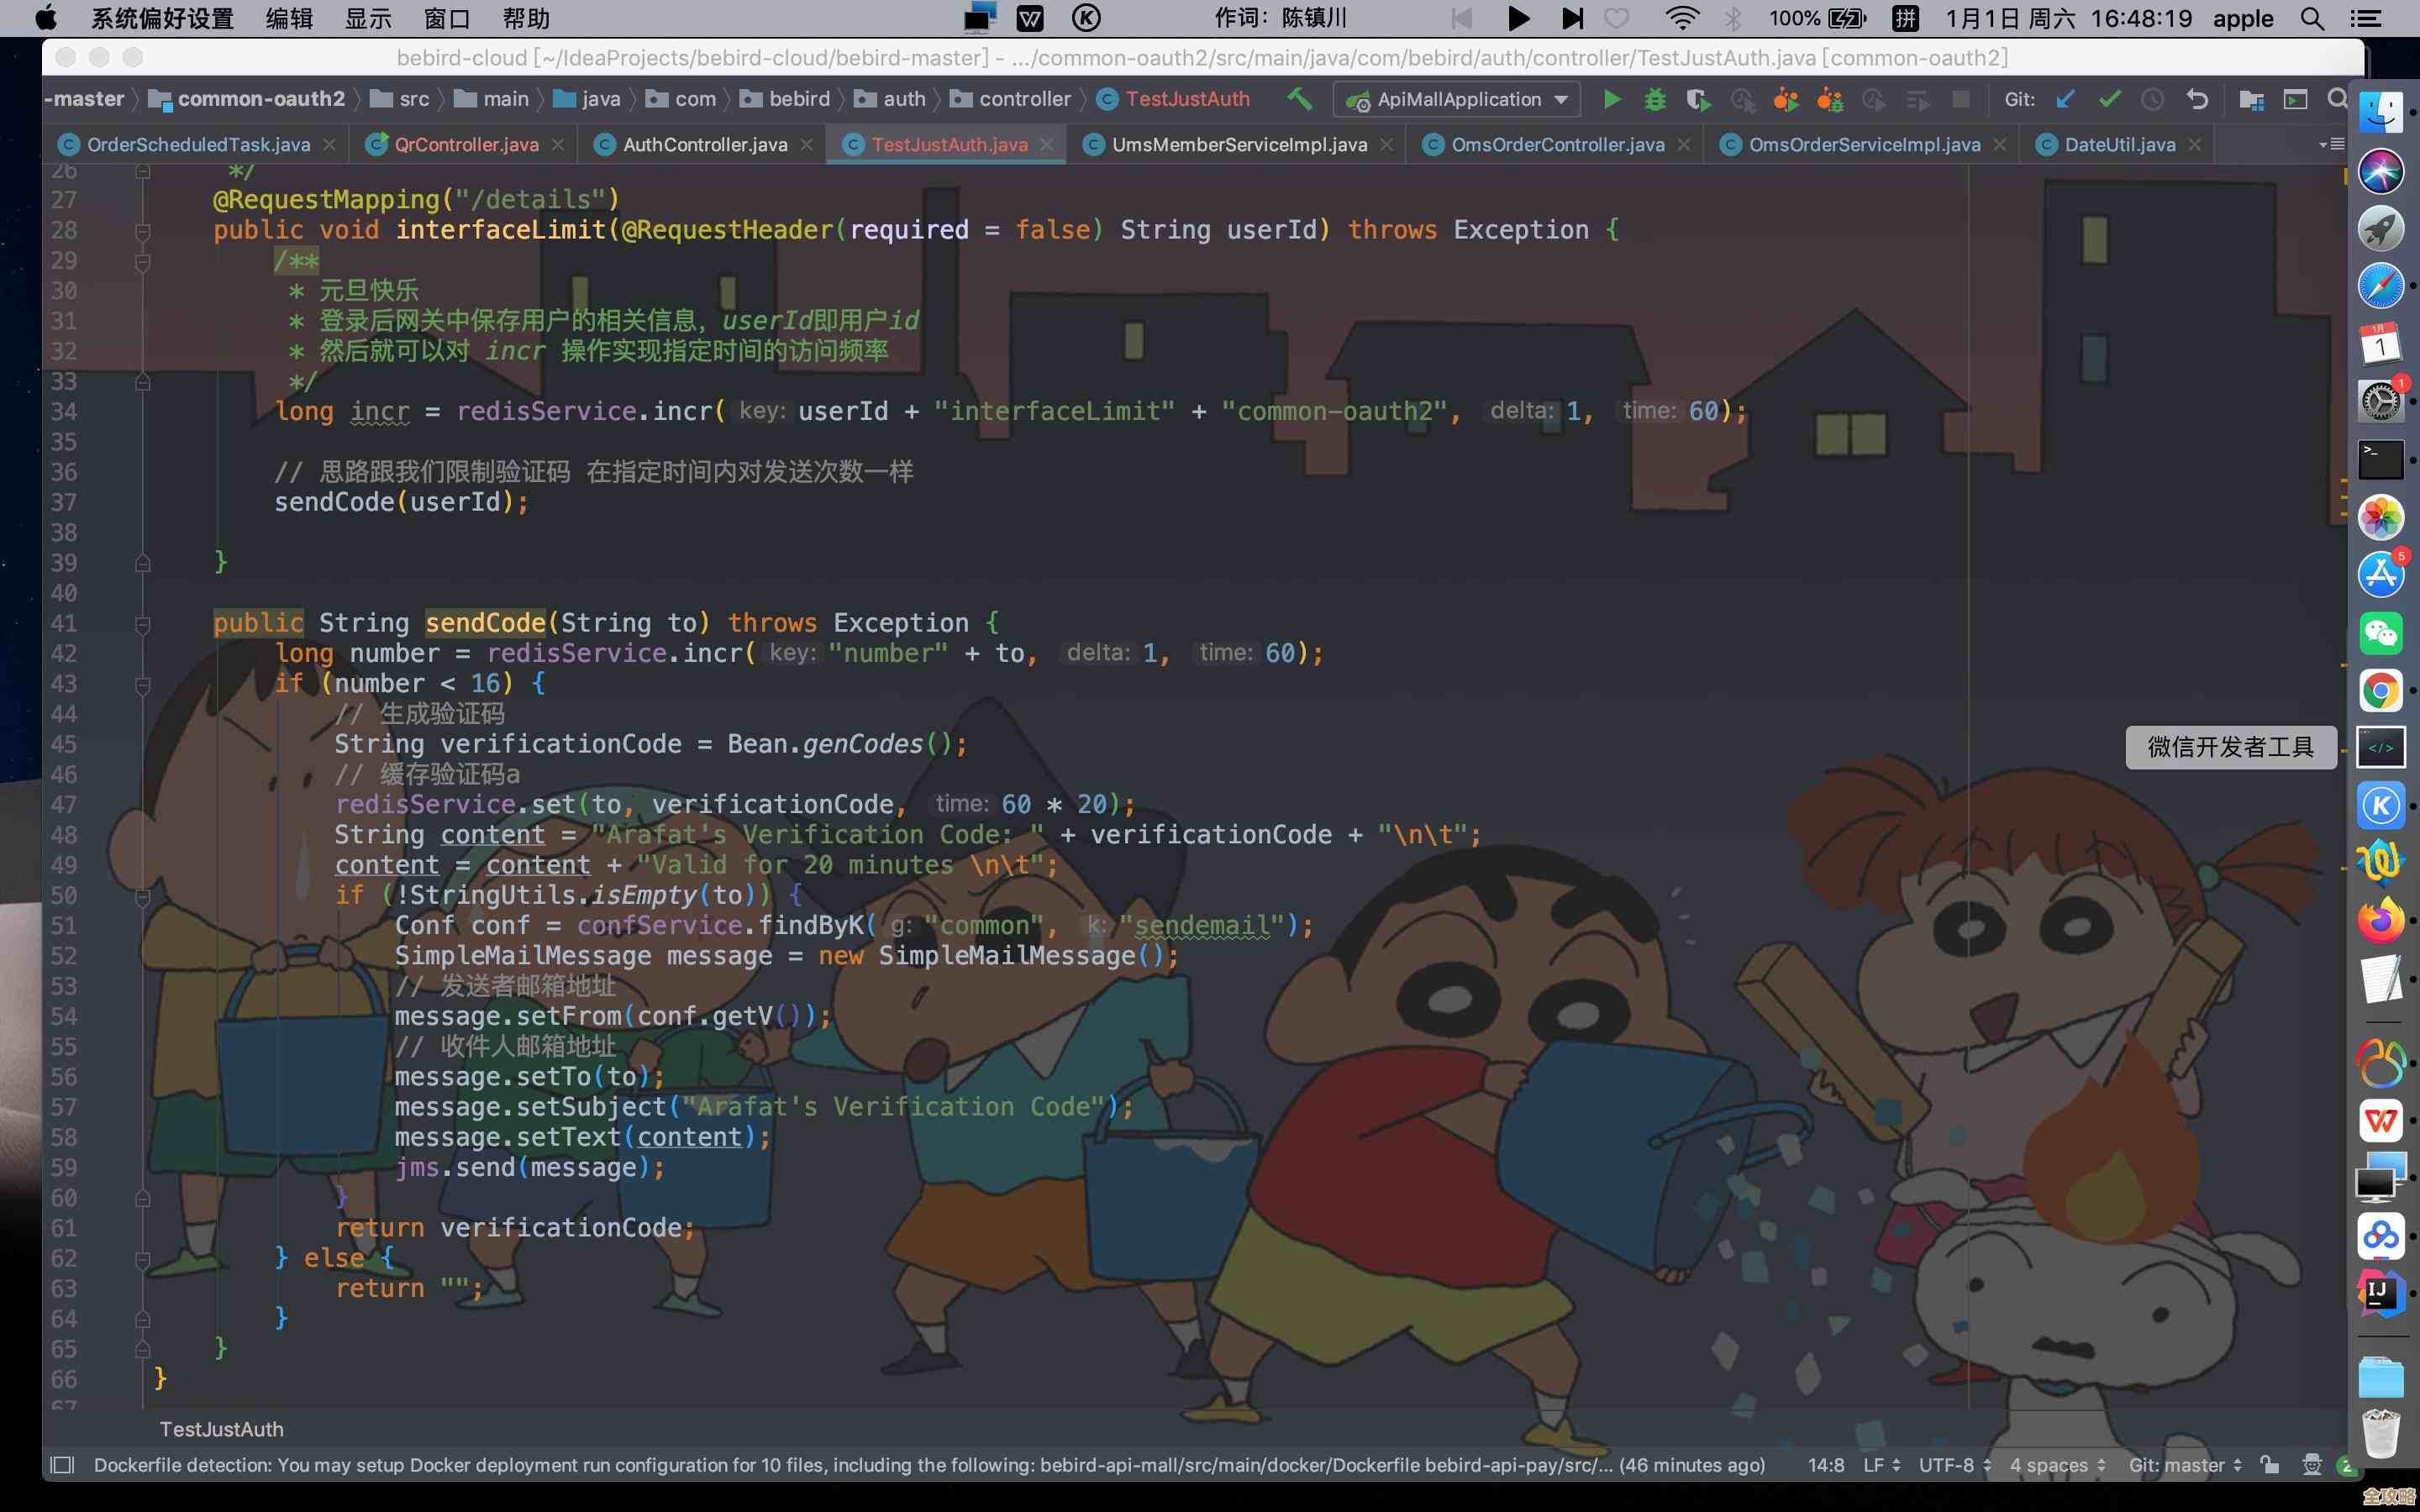Open Project Structure from the toolbar folder icon
The height and width of the screenshot is (1512, 2420).
point(2251,99)
